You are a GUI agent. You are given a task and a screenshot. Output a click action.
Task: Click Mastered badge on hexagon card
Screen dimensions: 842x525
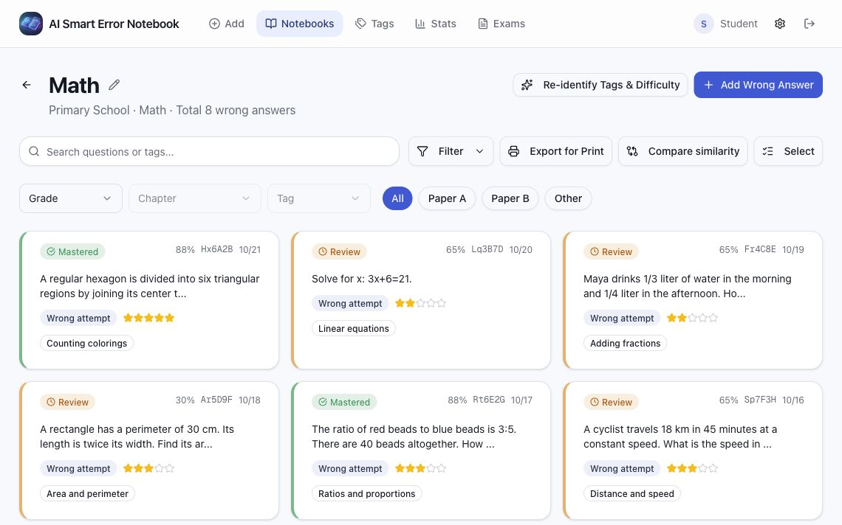coord(72,251)
